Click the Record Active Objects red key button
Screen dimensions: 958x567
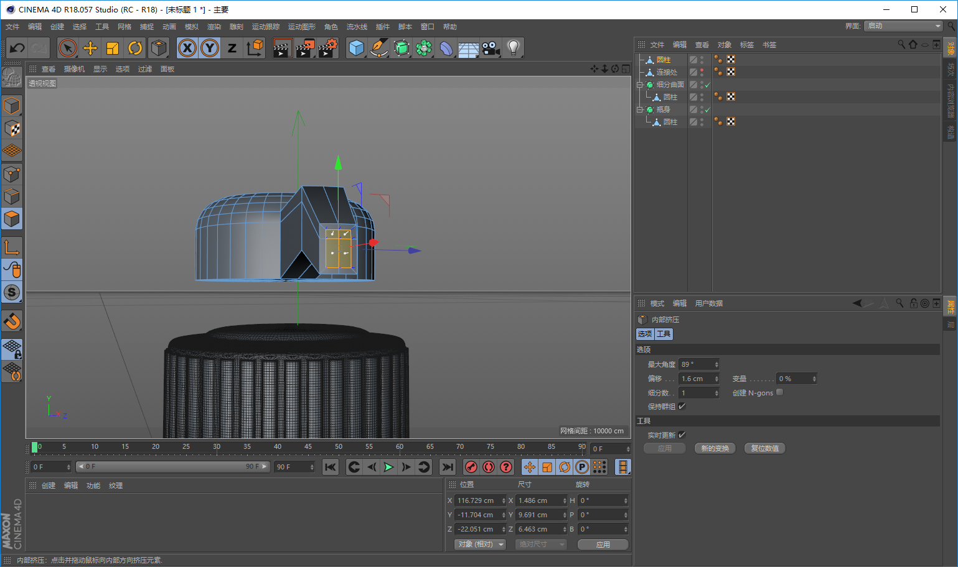tap(471, 467)
